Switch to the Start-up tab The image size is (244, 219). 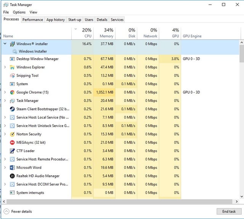pyautogui.click(x=75, y=20)
